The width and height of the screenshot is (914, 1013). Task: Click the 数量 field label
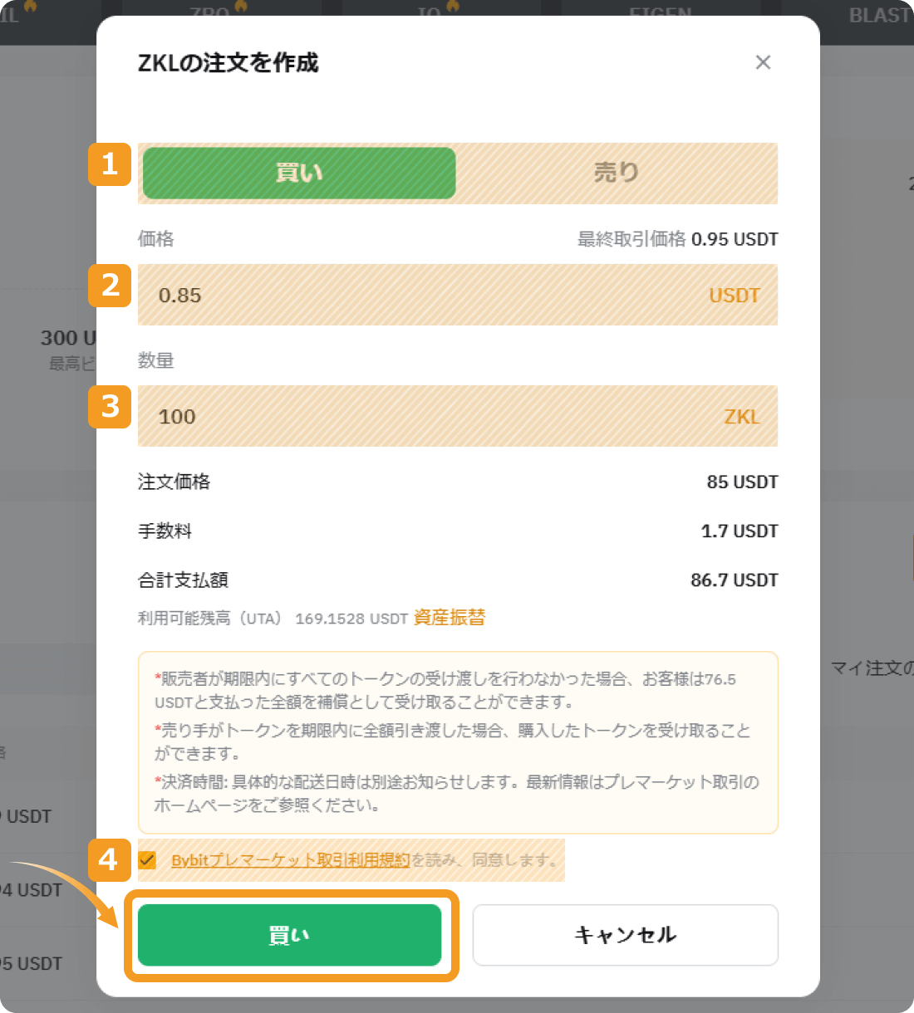156,360
